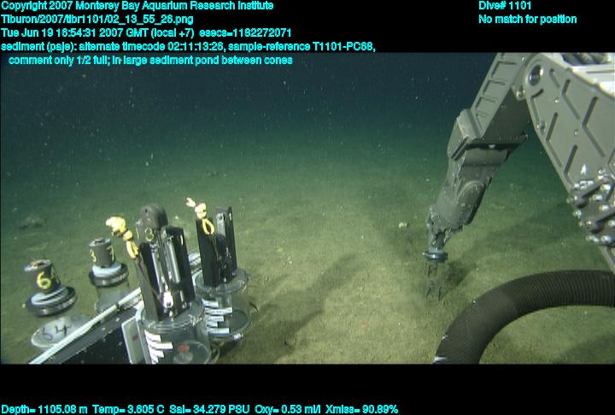Click the clear core tube with white labels
Viewport: 615px width, 415px height.
click(x=164, y=333)
